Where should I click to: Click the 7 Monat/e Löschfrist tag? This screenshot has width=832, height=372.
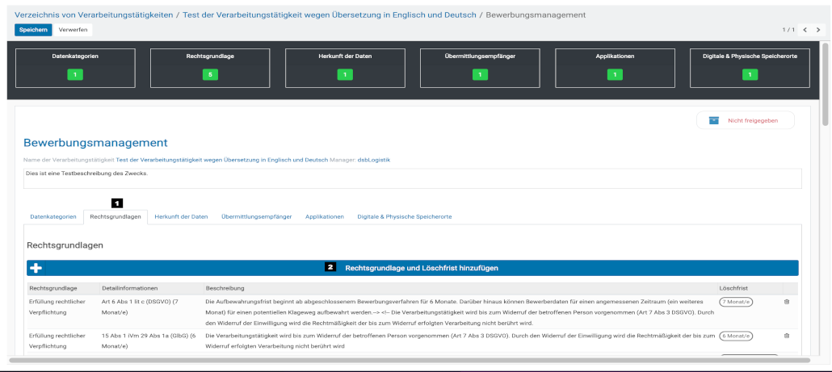coord(736,302)
